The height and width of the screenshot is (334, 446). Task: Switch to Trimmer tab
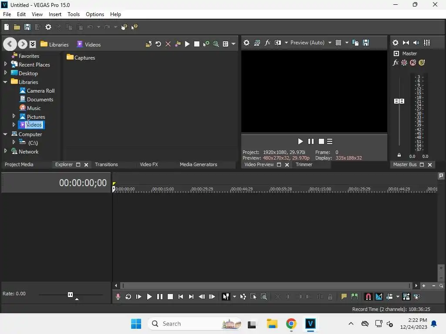[304, 164]
